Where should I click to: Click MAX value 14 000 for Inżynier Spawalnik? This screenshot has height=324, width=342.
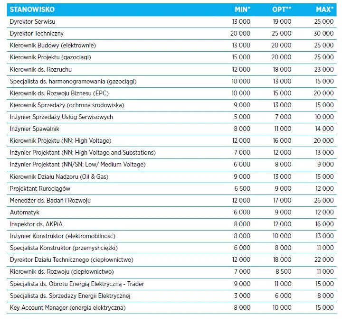pyautogui.click(x=324, y=129)
